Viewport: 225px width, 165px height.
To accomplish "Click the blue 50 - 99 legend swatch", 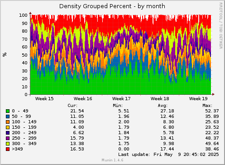I will point(8,116).
